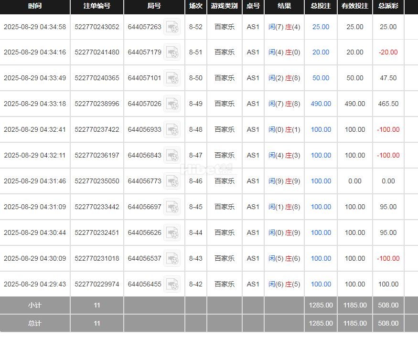Click replay icon beside round 644056697
Image resolution: width=418 pixels, height=338 pixels.
point(172,207)
